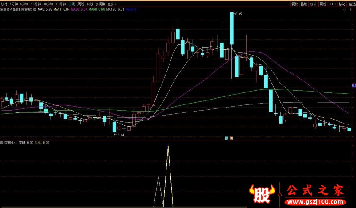Toggle the side panel layout icon
This screenshot has height=208, width=356.
pyautogui.click(x=350, y=9)
